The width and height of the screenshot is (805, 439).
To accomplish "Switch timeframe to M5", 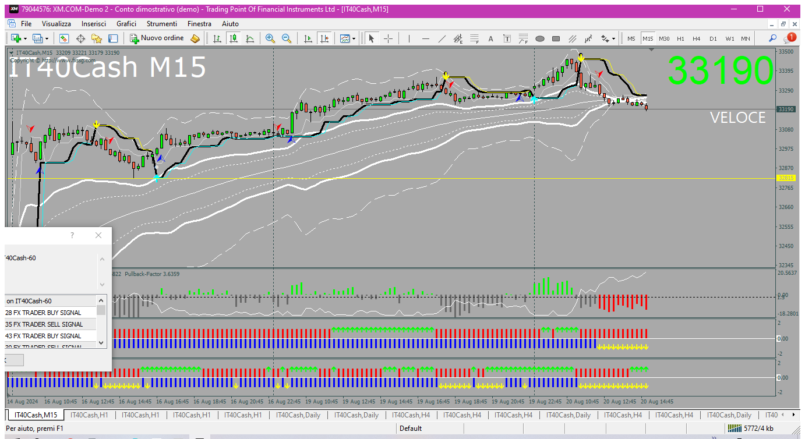I will 631,38.
